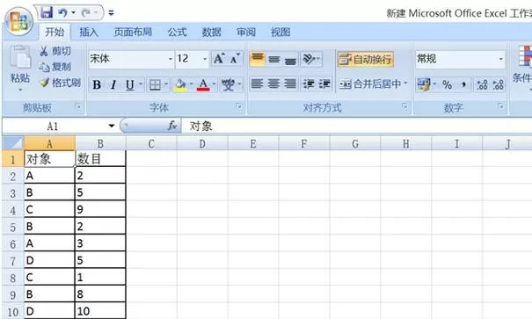Open the 视图 tab
This screenshot has width=532, height=319.
click(281, 33)
